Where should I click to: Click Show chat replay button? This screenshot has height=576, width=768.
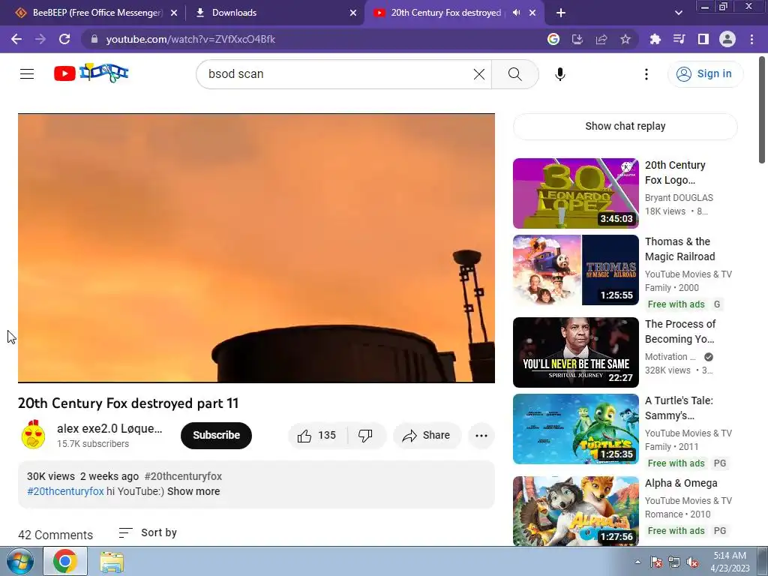tap(625, 126)
